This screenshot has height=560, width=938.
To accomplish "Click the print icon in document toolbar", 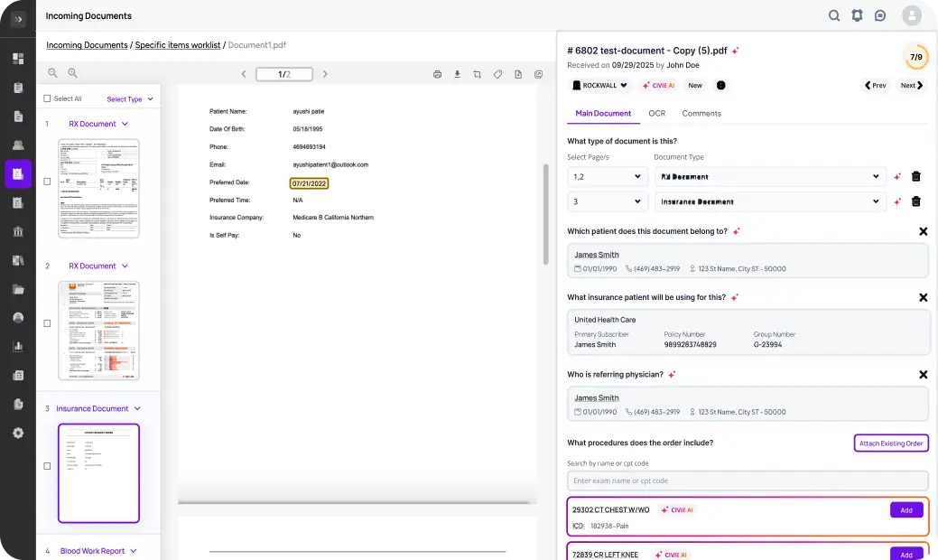I will (437, 74).
